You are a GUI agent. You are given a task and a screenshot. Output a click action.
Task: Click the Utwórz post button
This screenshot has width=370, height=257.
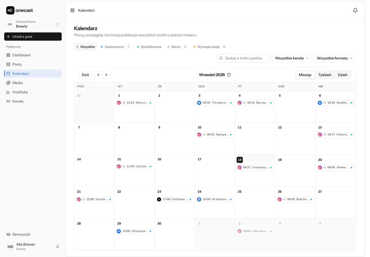tap(33, 36)
